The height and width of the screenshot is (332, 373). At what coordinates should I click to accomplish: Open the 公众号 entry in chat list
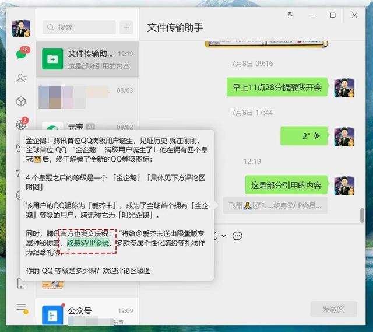pos(87,312)
